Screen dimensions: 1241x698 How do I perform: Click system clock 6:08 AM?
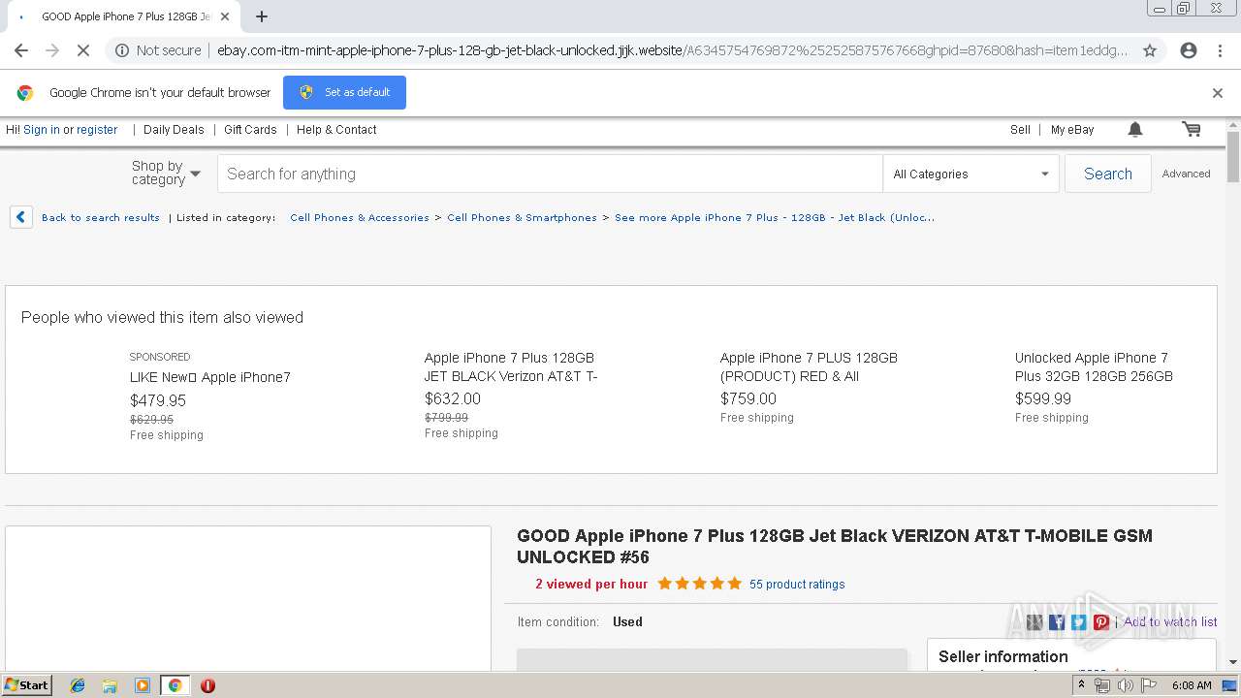[1192, 685]
